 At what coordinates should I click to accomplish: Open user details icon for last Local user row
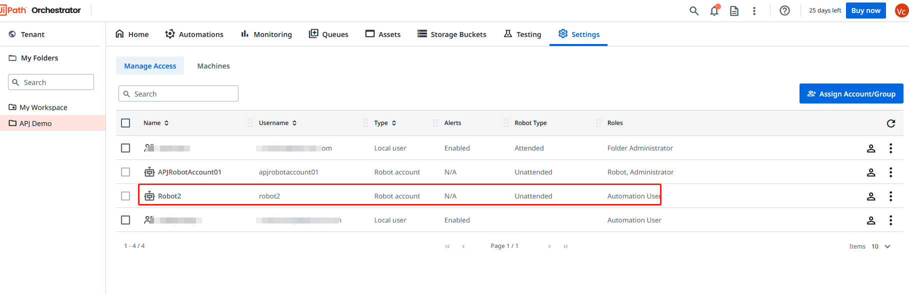pyautogui.click(x=871, y=220)
